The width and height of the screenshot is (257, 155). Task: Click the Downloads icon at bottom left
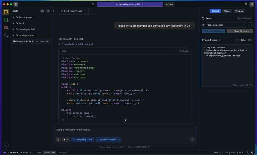pyautogui.click(x=6, y=145)
